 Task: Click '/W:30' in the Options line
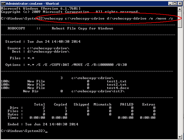click(121, 65)
